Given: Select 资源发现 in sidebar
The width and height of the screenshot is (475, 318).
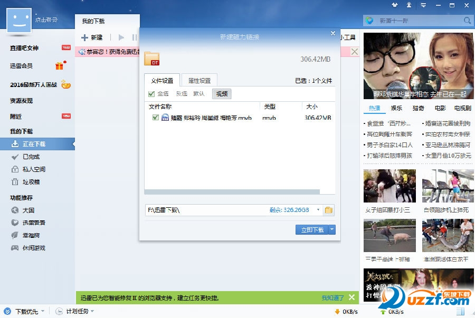Looking at the screenshot, I should coord(21,101).
